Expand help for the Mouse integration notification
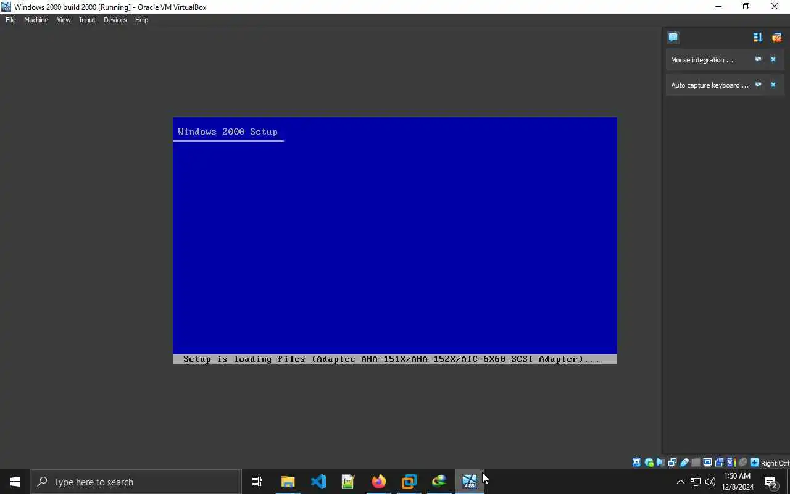Image resolution: width=790 pixels, height=494 pixels. [x=758, y=59]
